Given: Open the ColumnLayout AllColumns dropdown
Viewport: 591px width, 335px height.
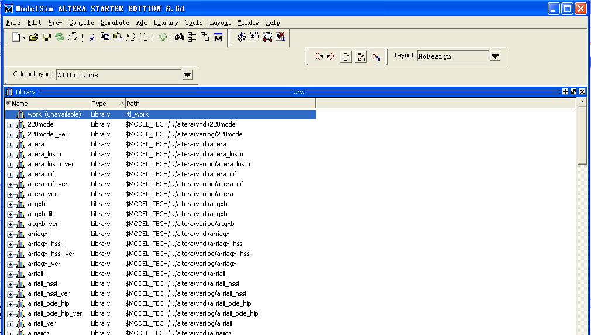Looking at the screenshot, I should [x=187, y=75].
